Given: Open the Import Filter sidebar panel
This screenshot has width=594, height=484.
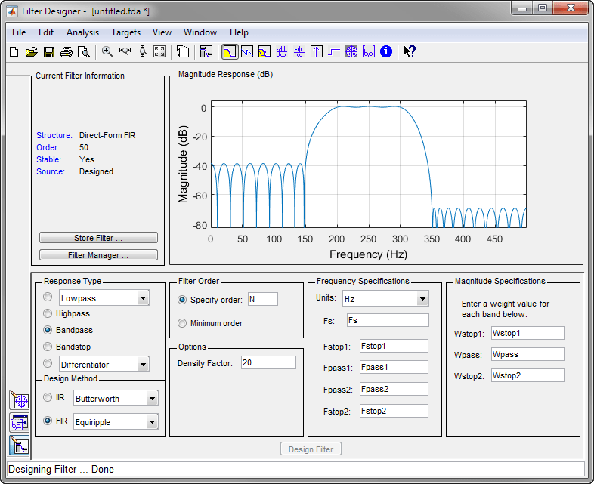Looking at the screenshot, I should 19,422.
